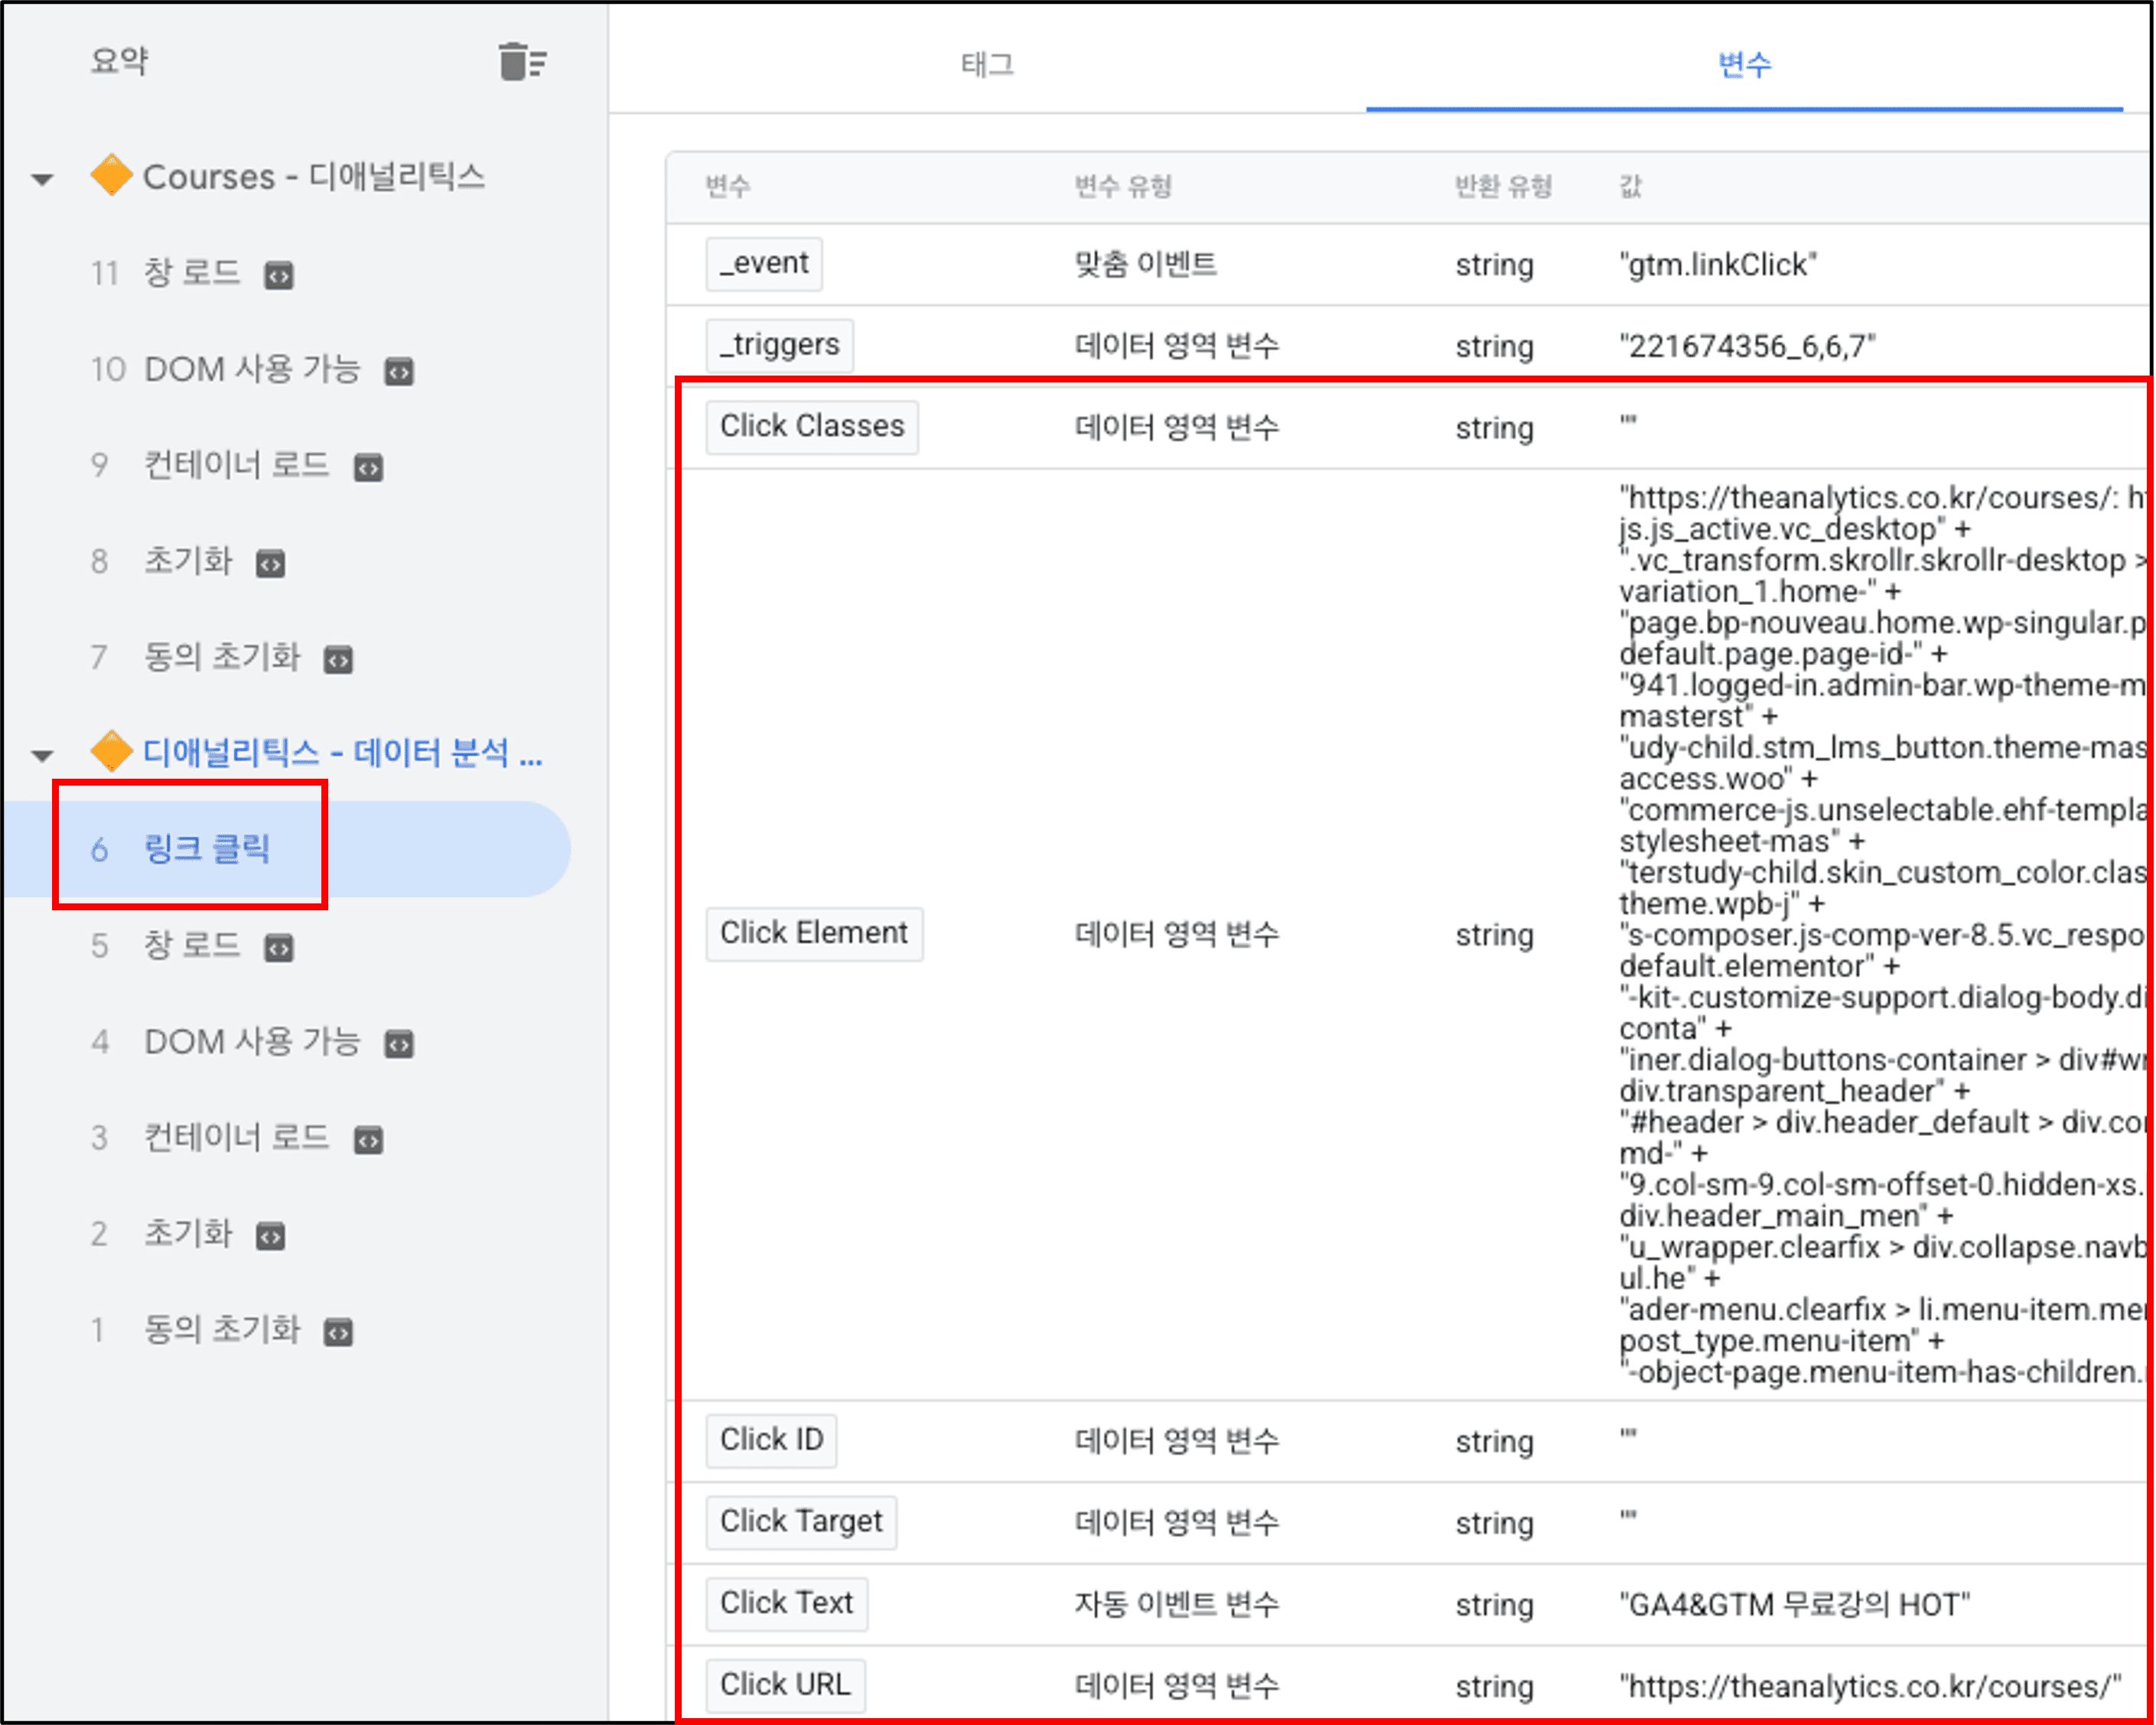Viewport: 2156px width, 1725px height.
Task: Click the code icon beside 10 DOM 사용 가능
Action: click(399, 371)
